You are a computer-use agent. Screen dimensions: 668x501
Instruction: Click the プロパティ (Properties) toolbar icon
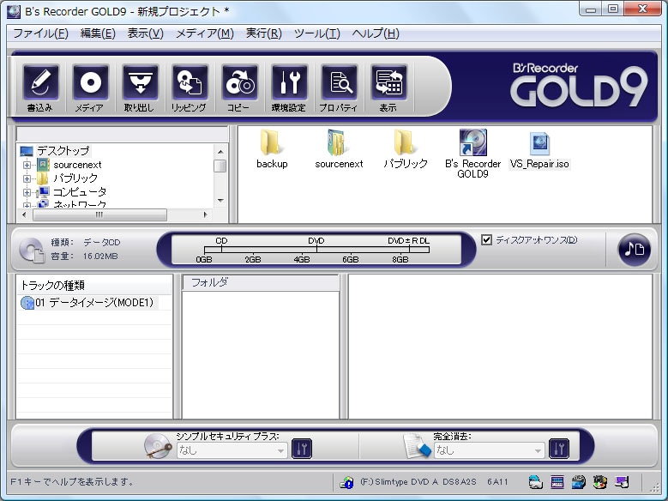coord(339,84)
